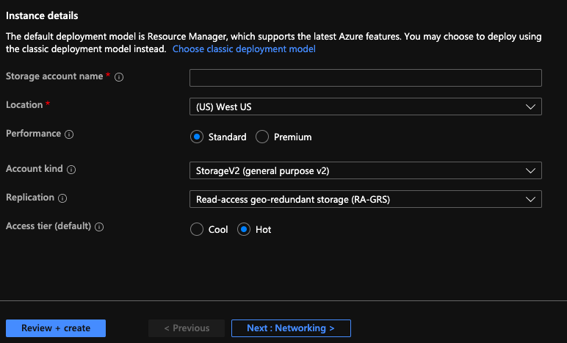Focus the Storage account name field
Screen dimensions: 567x343
(366, 78)
